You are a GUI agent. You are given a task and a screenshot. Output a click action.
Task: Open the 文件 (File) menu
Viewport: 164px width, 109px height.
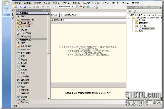[17, 3]
